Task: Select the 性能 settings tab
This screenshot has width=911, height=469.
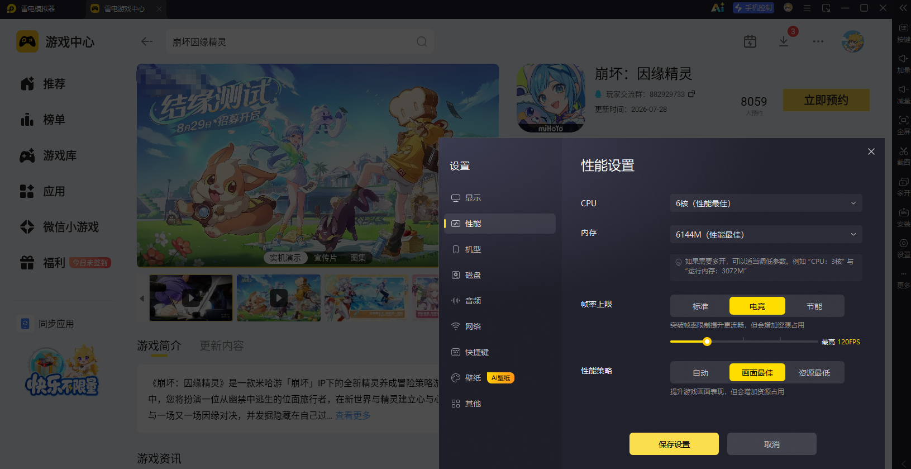Action: (500, 224)
